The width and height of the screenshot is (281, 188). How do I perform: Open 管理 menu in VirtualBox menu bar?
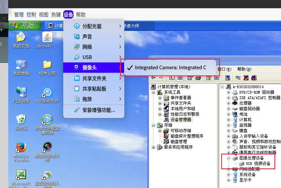pyautogui.click(x=19, y=14)
